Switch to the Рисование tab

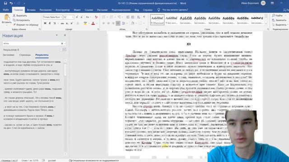click(46, 10)
